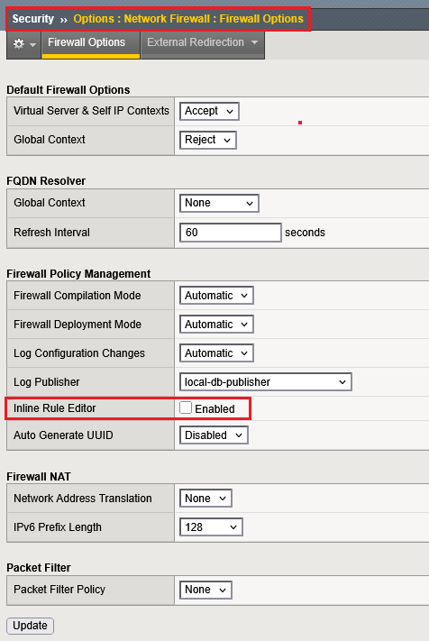Open Log Configuration Changes dropdown
429x641 pixels.
pyautogui.click(x=216, y=353)
